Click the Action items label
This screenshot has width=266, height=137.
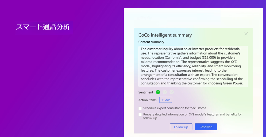click(147, 100)
